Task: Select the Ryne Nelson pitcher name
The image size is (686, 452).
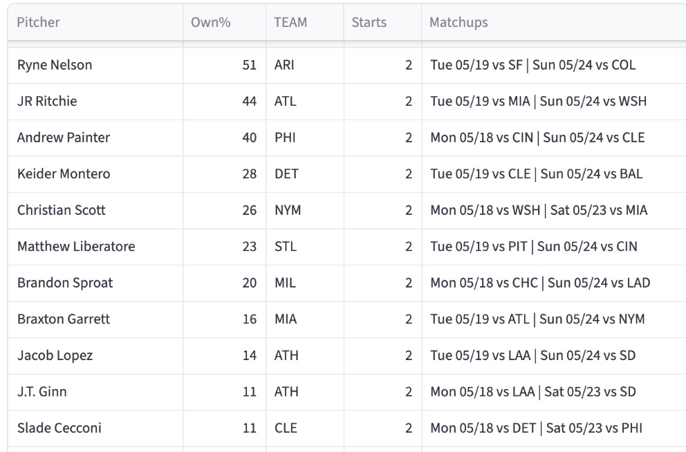Action: click(55, 65)
